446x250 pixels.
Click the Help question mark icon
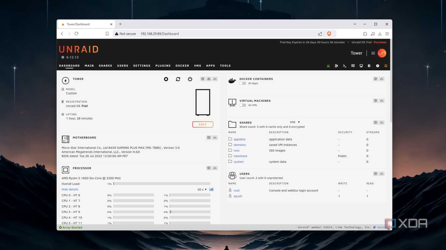pyautogui.click(x=378, y=66)
